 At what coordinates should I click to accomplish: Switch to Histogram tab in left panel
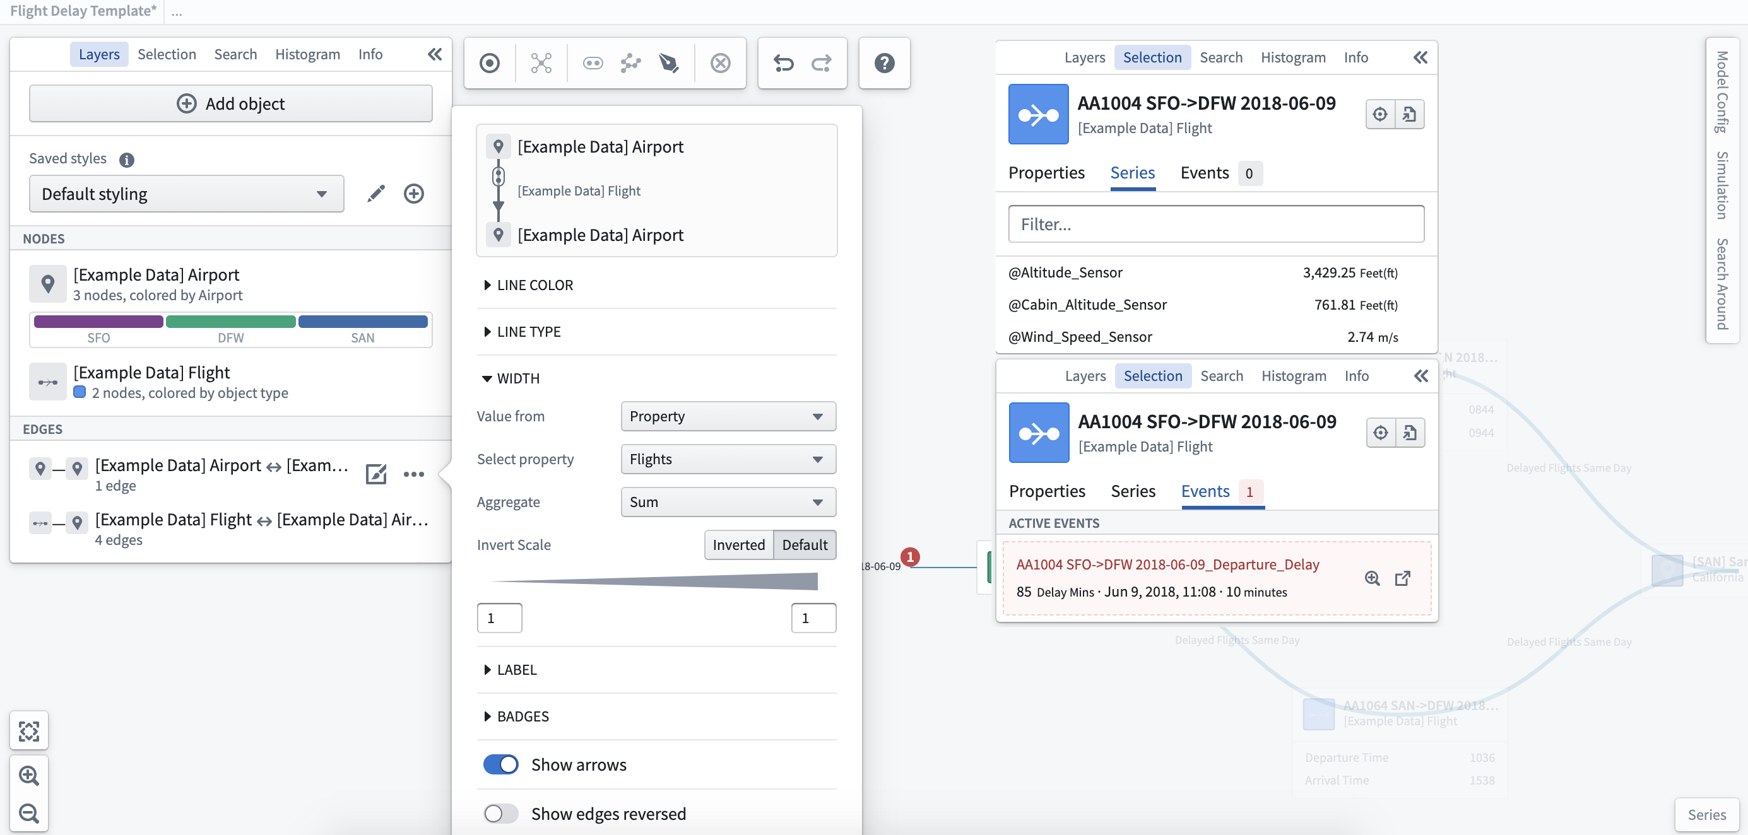pyautogui.click(x=307, y=54)
